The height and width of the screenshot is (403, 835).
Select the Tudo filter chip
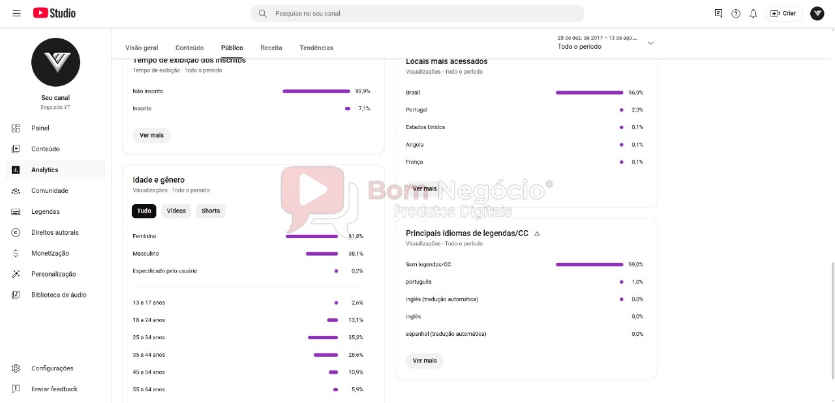coord(144,211)
